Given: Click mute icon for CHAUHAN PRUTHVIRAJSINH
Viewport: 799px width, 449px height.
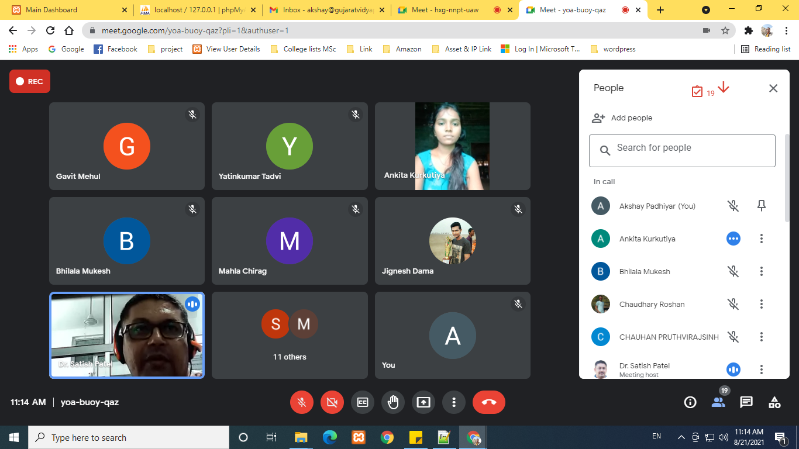Looking at the screenshot, I should (733, 337).
